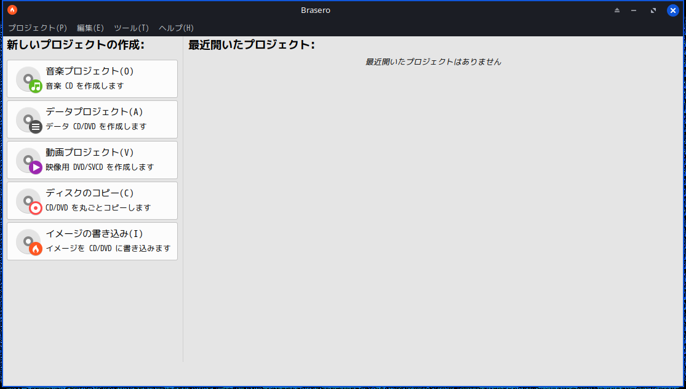Click the 最近開いたプロジェクトはありません message

(x=433, y=62)
